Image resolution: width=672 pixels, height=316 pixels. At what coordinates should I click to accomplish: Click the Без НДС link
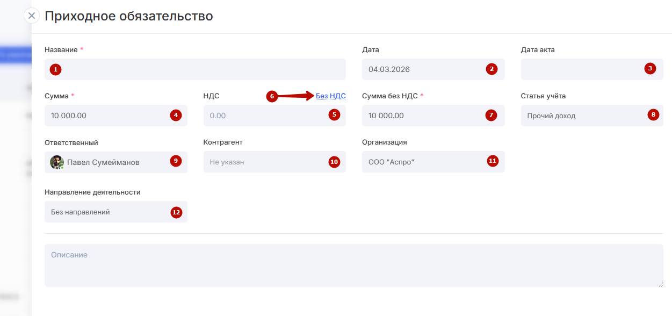330,96
